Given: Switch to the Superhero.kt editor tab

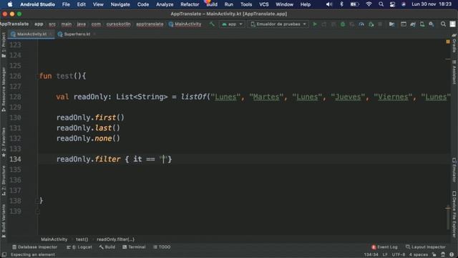Looking at the screenshot, I should [x=77, y=34].
